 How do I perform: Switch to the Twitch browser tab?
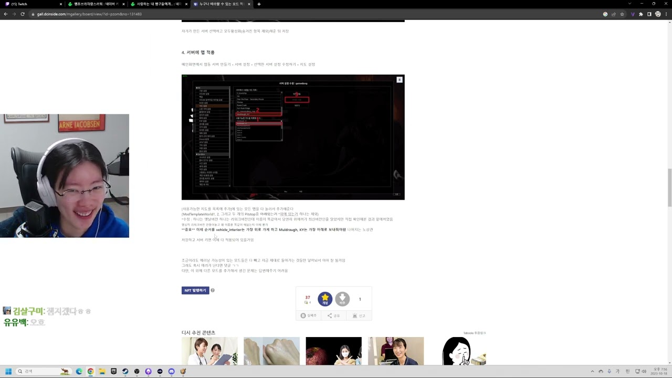coord(31,4)
